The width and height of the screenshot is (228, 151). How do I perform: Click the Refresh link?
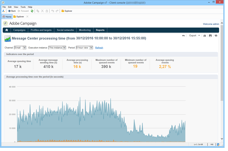(x=99, y=48)
